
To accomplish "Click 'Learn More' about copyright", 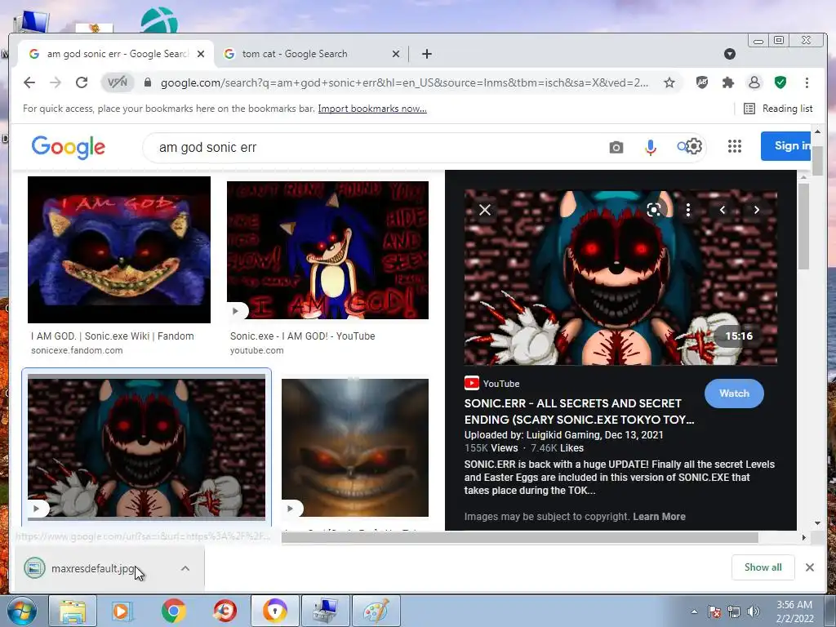I will 659,517.
